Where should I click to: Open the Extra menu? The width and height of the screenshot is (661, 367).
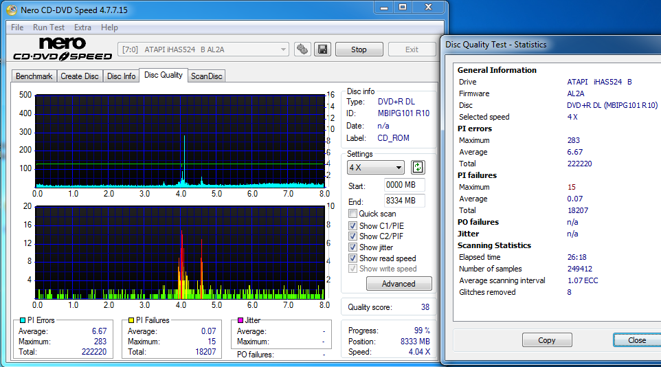point(82,27)
